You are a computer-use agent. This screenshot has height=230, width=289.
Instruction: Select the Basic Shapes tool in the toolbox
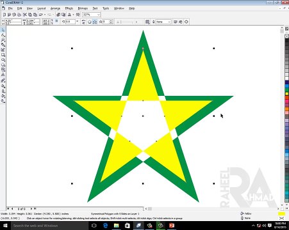pyautogui.click(x=3, y=70)
